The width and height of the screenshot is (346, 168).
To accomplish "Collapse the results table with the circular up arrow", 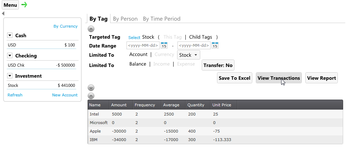I will (x=91, y=96).
